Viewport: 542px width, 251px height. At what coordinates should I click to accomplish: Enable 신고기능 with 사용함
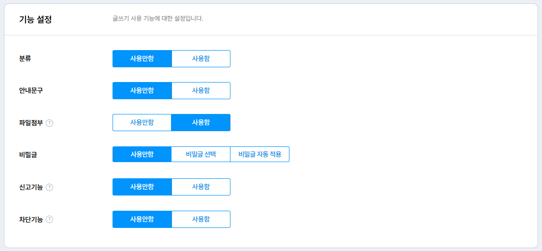pos(201,187)
